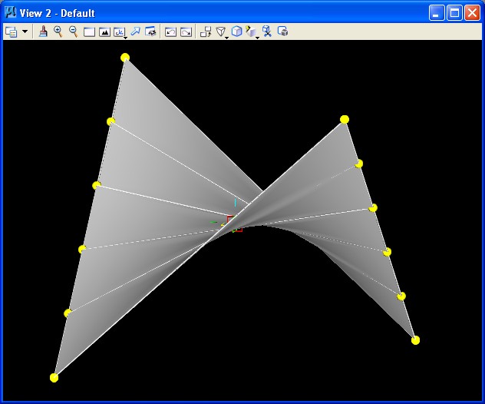
Task: Select the Zoom Out magnifier tool
Action: (74, 31)
